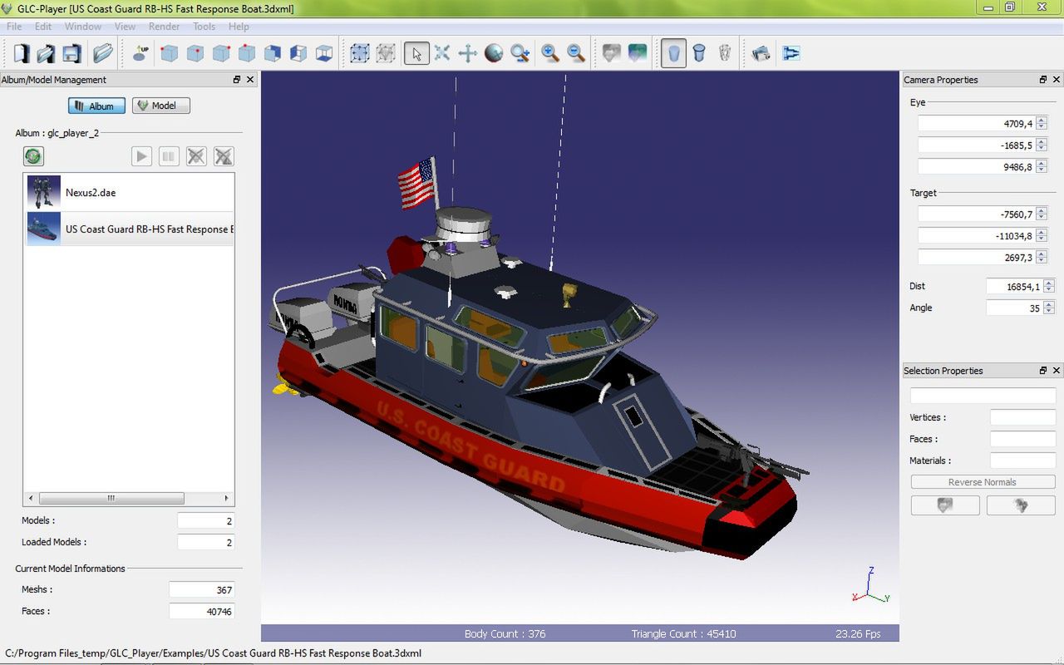
Task: Float the Album/Model Management panel
Action: click(237, 80)
